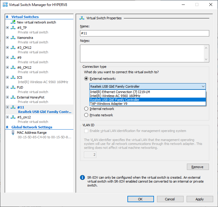Expand the Viamonstra tree node
The height and width of the screenshot is (207, 218).
[x=7, y=38]
